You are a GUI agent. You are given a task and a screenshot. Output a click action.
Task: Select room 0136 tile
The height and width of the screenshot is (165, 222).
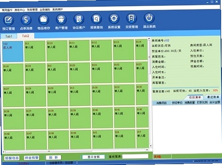[14, 119]
